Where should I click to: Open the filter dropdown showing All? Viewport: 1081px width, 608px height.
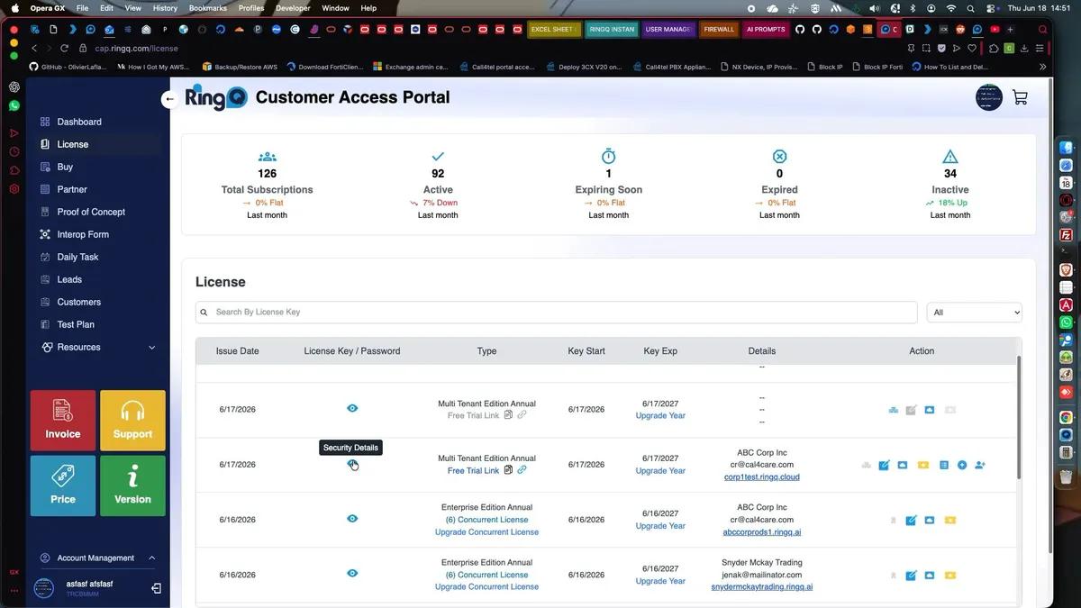pos(975,312)
